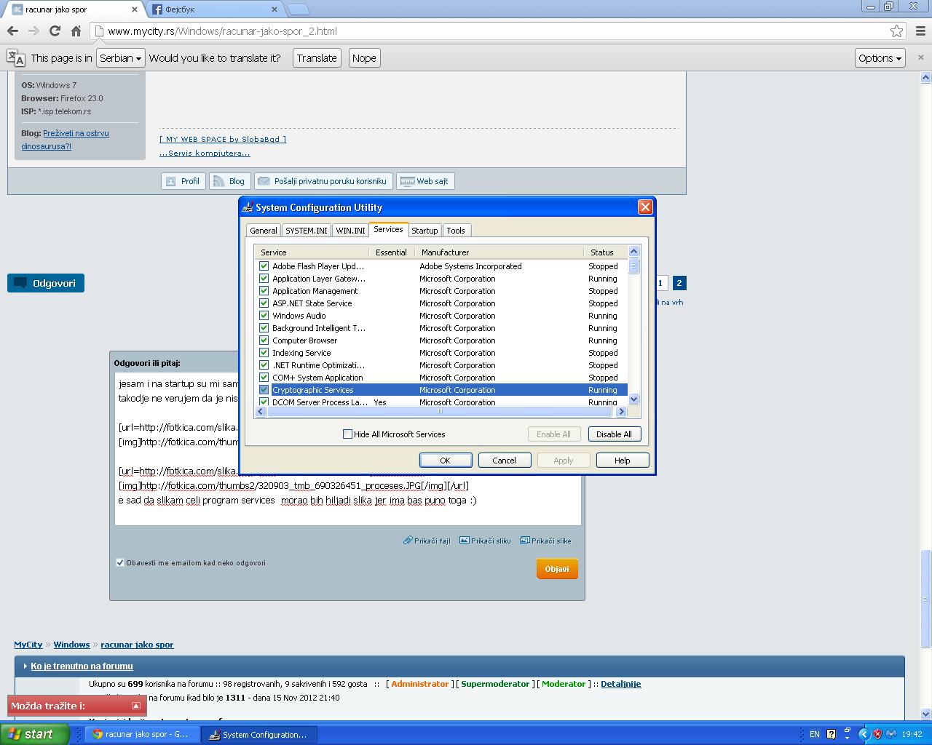Viewport: 932px width, 745px height.
Task: Close the Facebook tab
Action: click(275, 9)
